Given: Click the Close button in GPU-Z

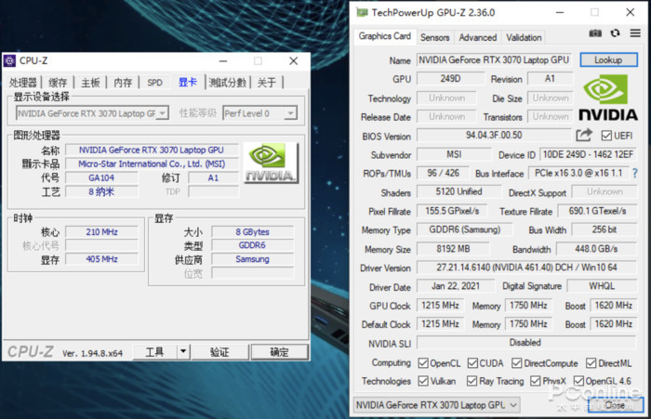Looking at the screenshot, I should point(616,404).
